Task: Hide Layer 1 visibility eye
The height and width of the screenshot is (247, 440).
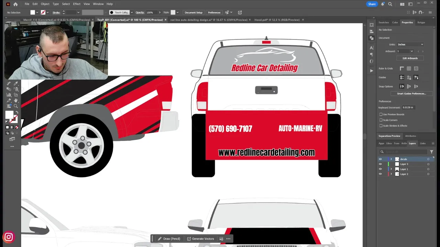Action: click(x=380, y=169)
